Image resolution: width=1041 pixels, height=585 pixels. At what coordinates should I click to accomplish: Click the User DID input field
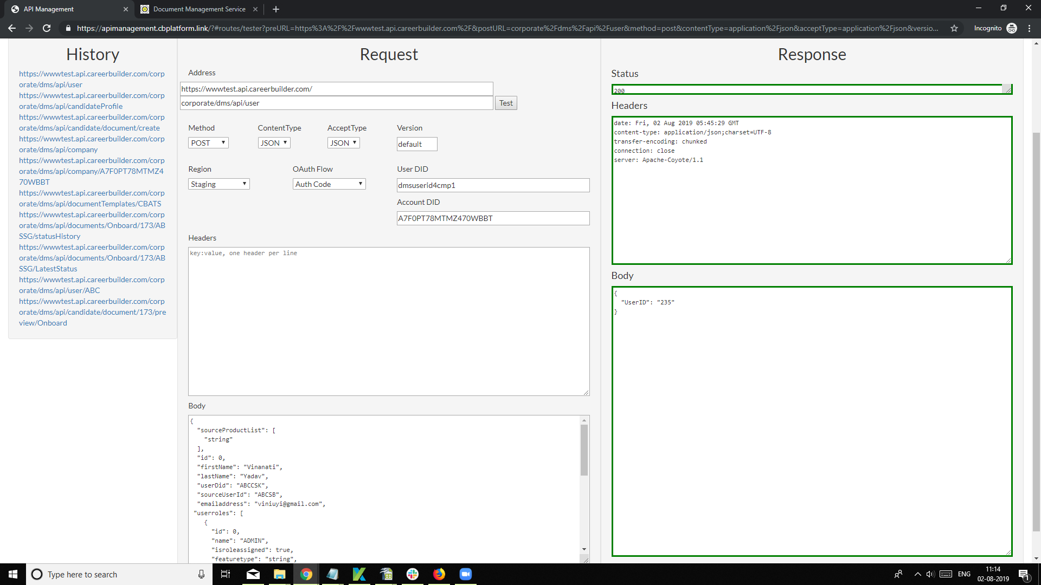493,185
